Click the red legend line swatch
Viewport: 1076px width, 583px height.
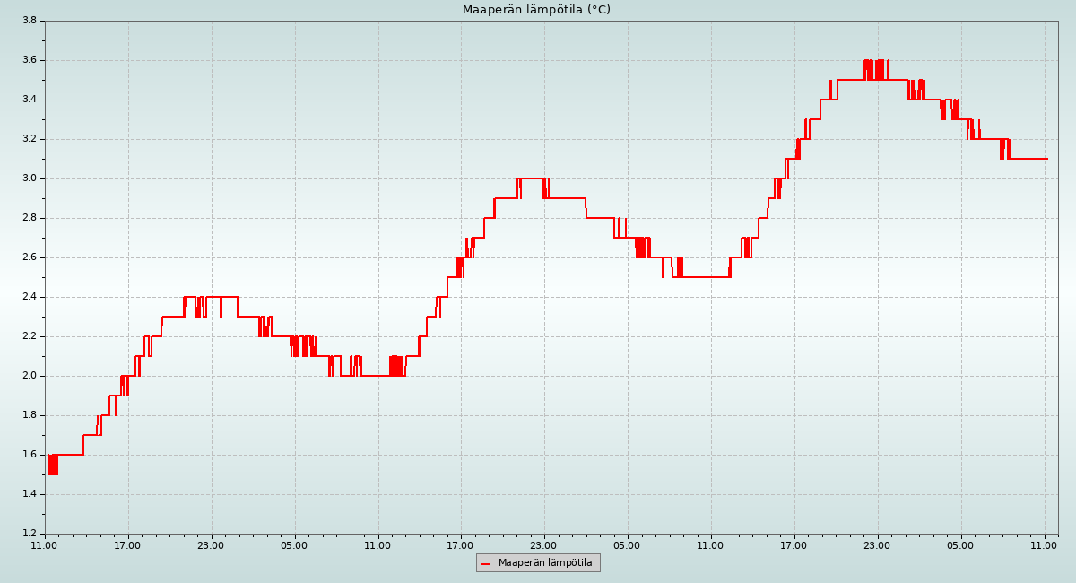pos(486,563)
